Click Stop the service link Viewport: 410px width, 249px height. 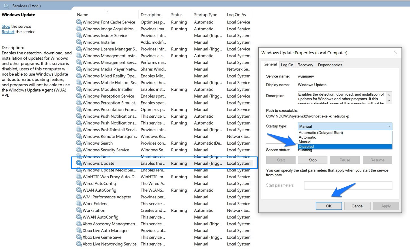(x=6, y=26)
